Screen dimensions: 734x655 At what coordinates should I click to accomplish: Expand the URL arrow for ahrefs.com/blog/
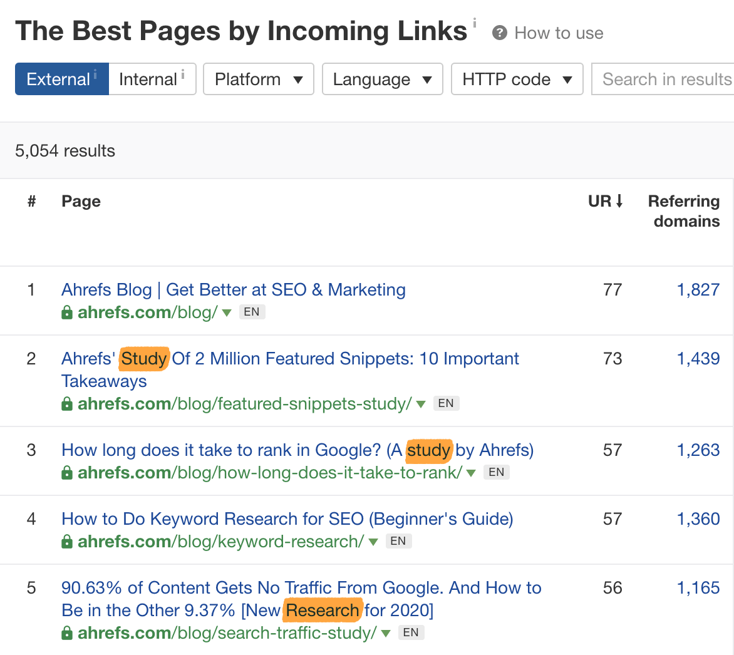[x=227, y=312]
